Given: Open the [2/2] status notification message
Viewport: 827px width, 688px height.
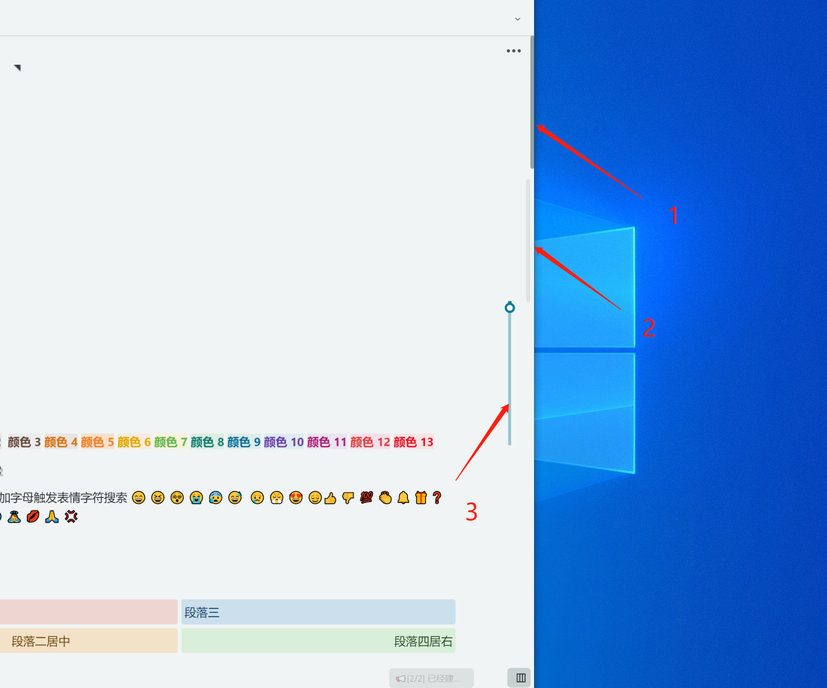Looking at the screenshot, I should 431,678.
